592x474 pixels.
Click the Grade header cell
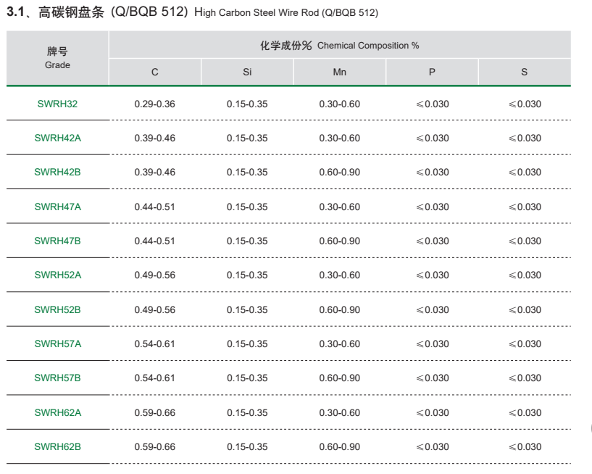(x=57, y=58)
